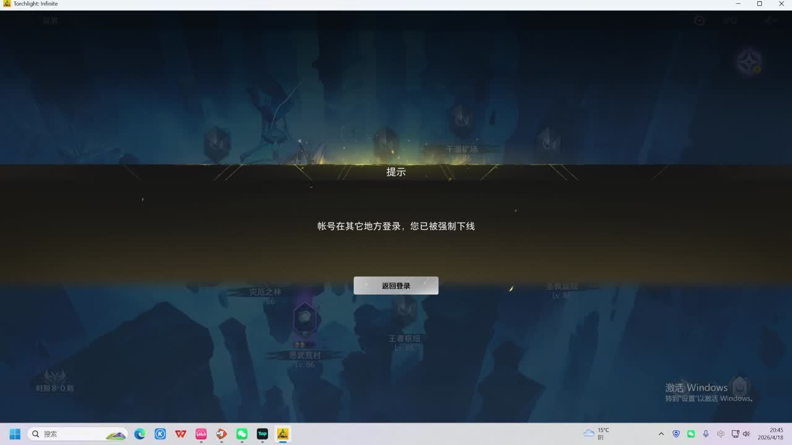Open the Windows Start menu

click(x=15, y=434)
